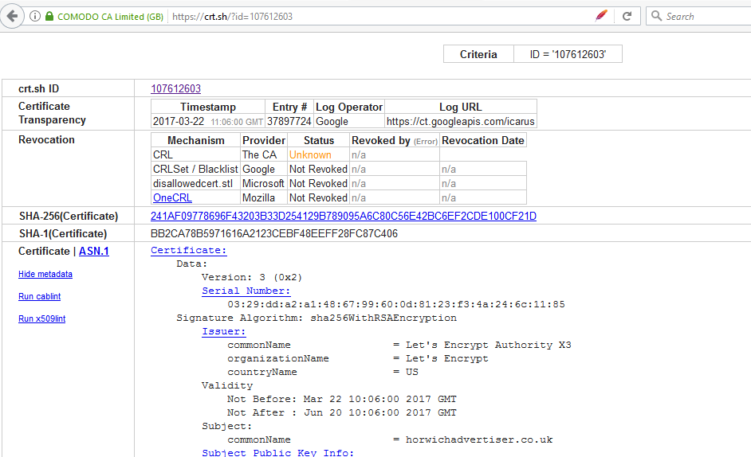The image size is (751, 457).
Task: Click the Mozilla provider cell
Action: pyautogui.click(x=263, y=198)
